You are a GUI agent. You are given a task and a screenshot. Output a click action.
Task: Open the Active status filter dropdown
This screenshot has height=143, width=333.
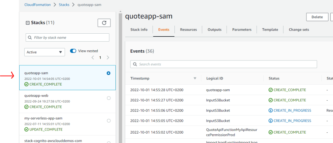pos(45,52)
